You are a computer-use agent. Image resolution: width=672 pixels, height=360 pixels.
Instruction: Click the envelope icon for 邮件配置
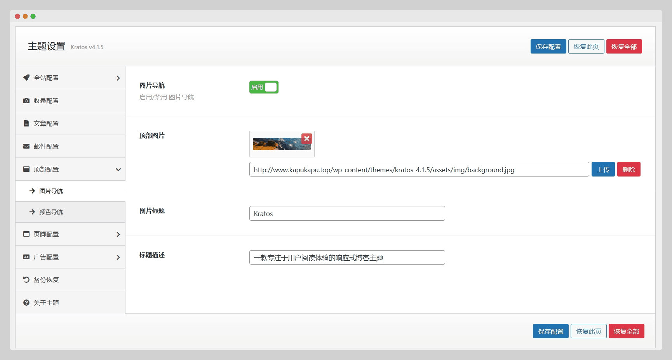click(x=26, y=146)
